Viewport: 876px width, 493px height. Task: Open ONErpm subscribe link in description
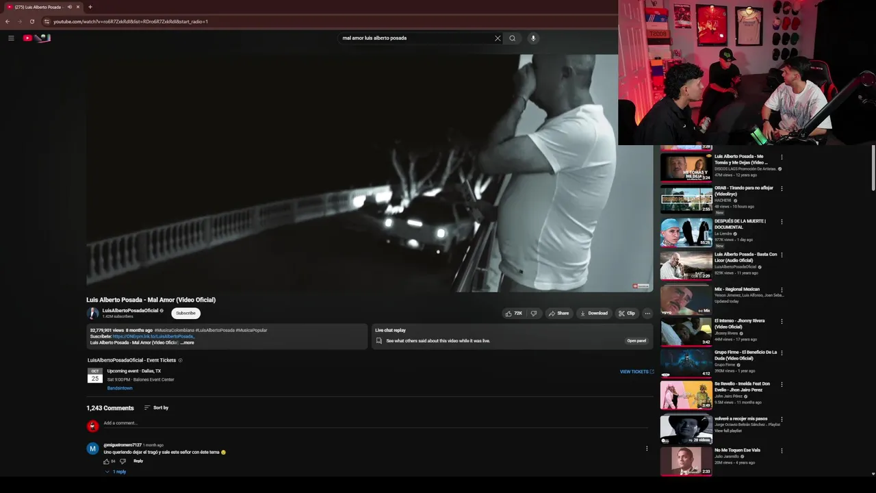(x=153, y=336)
